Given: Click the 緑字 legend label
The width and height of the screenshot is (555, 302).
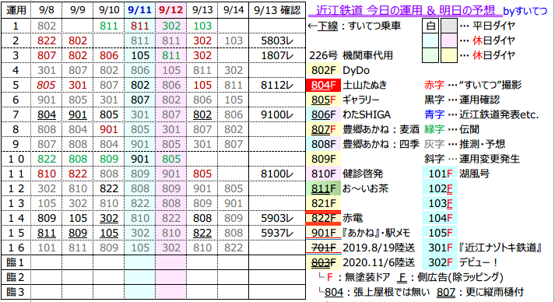Looking at the screenshot, I should click(434, 129).
